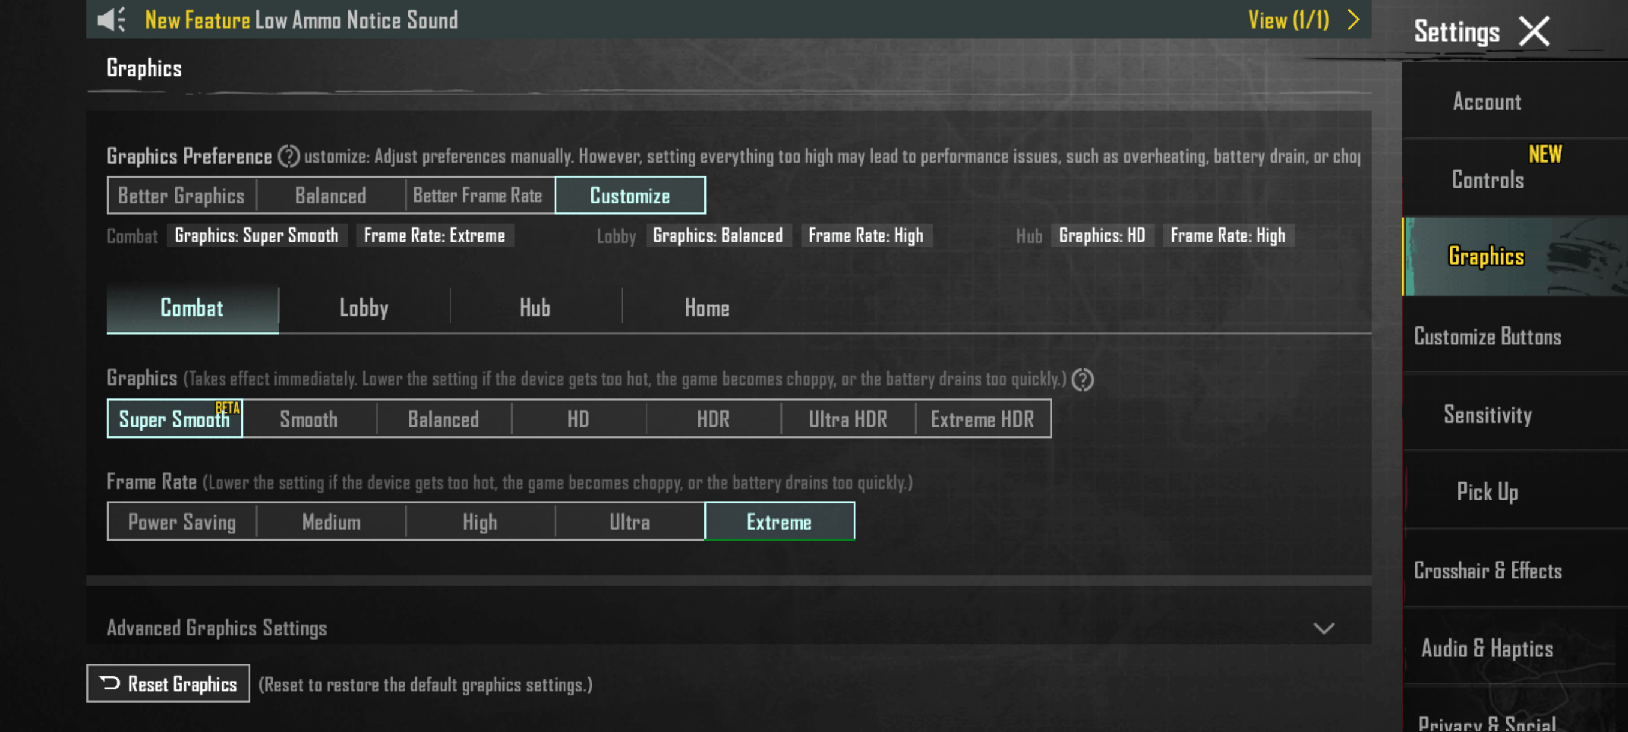Open Crosshair & Effects settings
The image size is (1628, 732).
pos(1487,571)
